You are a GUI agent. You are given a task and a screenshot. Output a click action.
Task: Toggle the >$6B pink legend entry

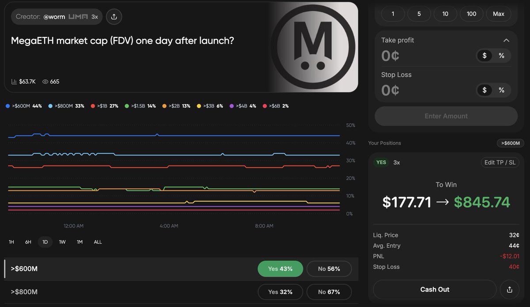tap(275, 106)
